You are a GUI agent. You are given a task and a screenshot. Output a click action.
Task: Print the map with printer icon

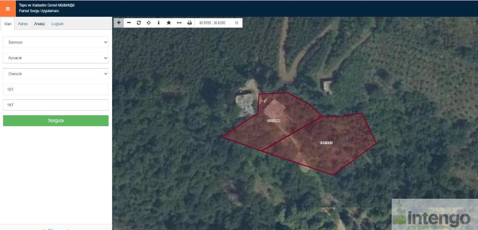click(x=189, y=23)
